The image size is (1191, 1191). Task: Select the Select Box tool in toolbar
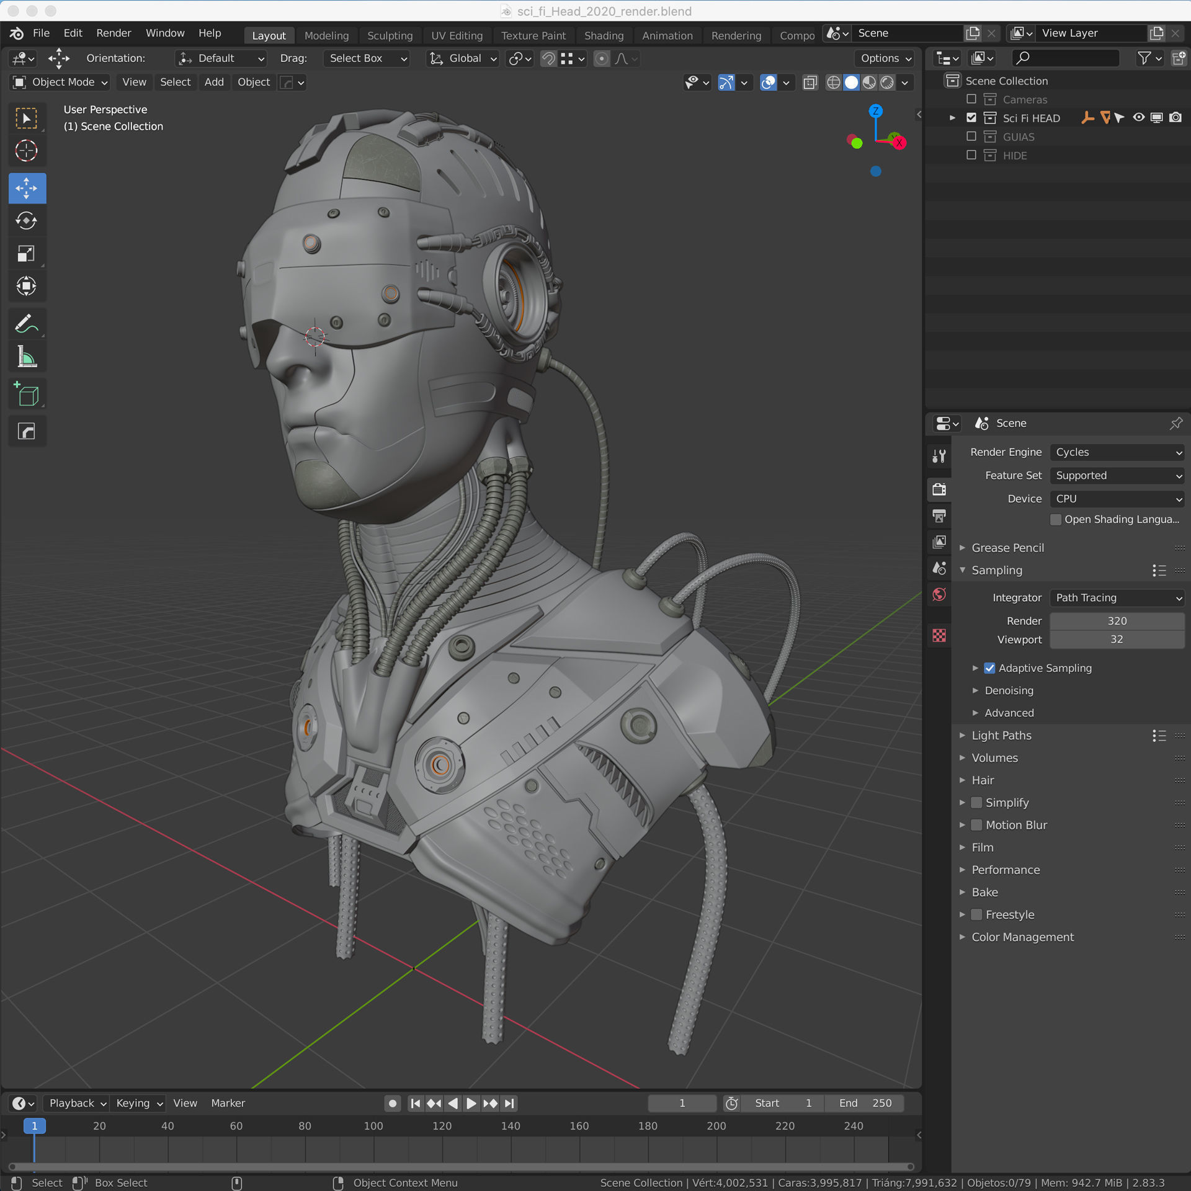[x=27, y=118]
